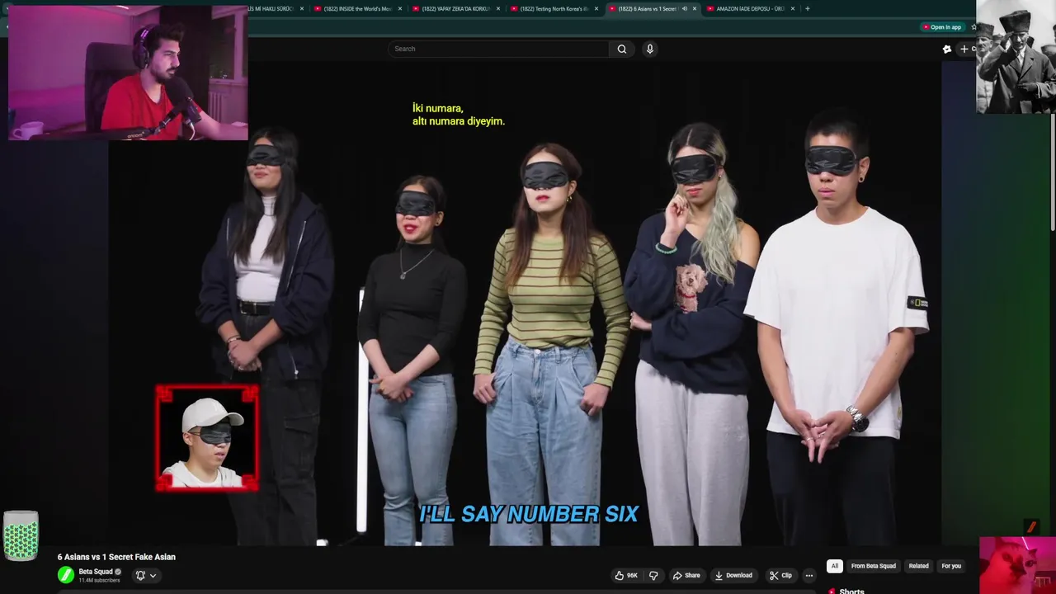The width and height of the screenshot is (1056, 594).
Task: Expand notification options chevron beside bell
Action: (153, 576)
